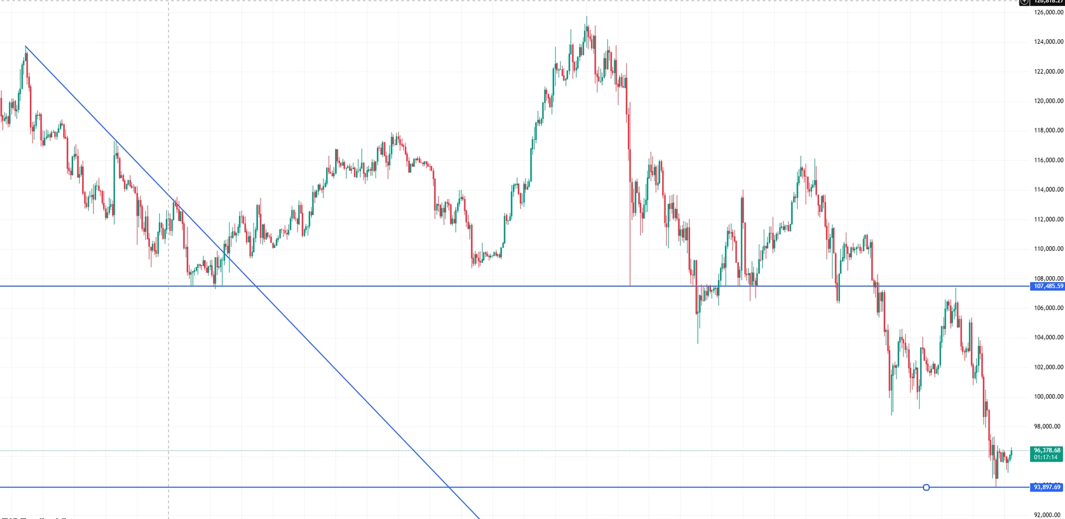The height and width of the screenshot is (519, 1065).
Task: Click 112,000.00 on the price axis
Action: point(1048,220)
